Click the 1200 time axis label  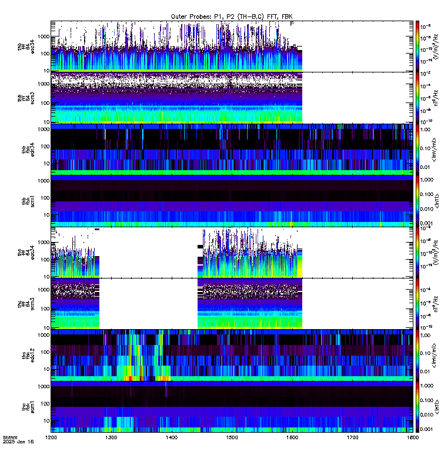(51, 437)
